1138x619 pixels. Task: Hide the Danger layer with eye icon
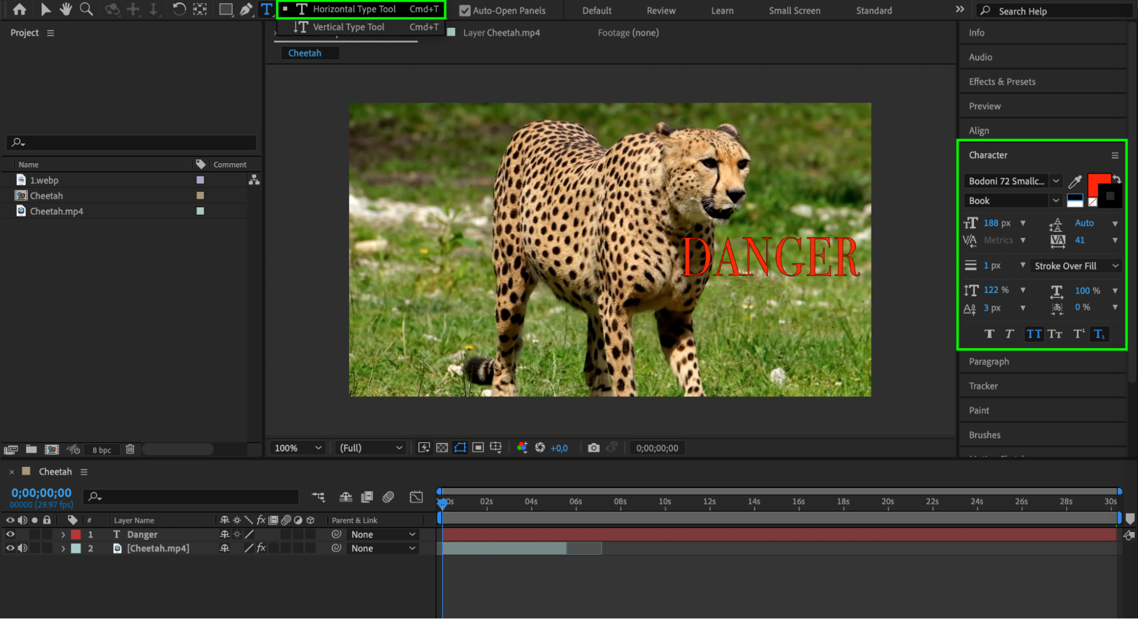10,534
